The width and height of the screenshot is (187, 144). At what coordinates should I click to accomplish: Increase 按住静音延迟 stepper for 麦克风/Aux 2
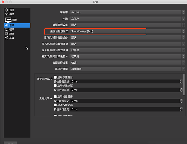[181, 80]
